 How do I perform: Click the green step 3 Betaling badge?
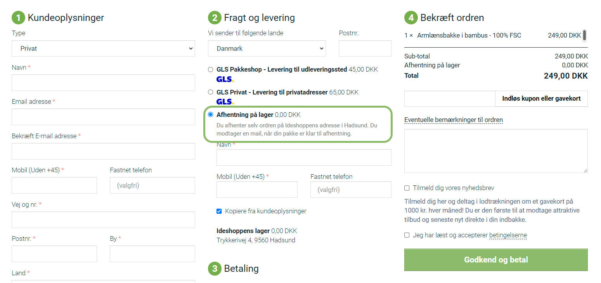pyautogui.click(x=215, y=269)
